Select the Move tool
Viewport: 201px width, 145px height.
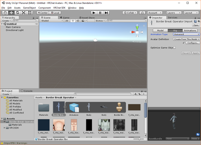[11, 13]
